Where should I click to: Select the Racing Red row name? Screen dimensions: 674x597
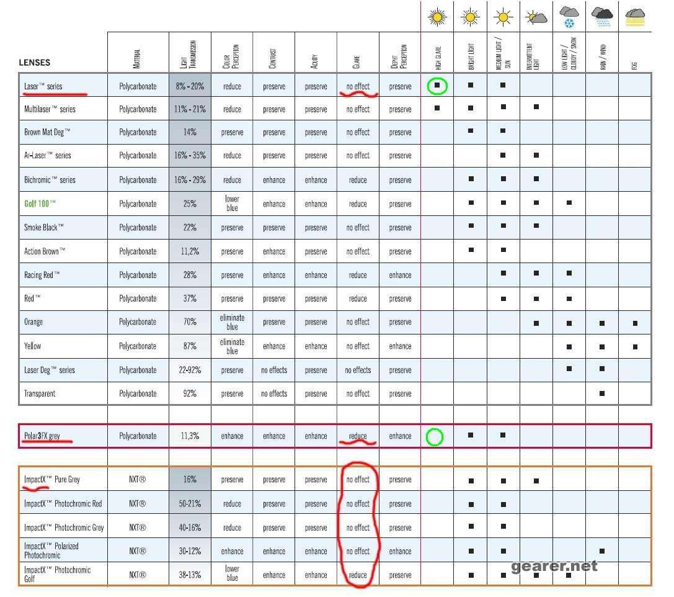coord(42,275)
